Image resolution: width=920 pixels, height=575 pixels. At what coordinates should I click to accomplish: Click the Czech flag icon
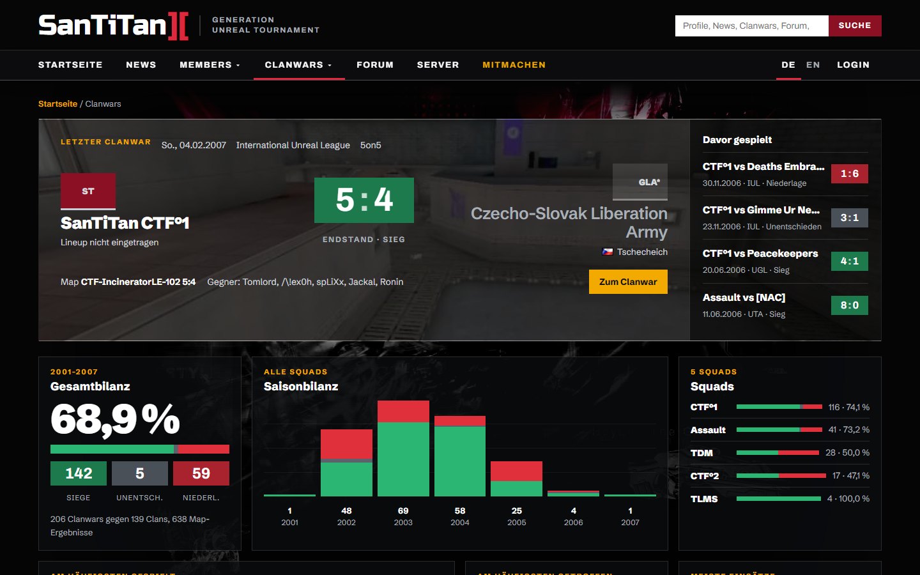tap(608, 252)
